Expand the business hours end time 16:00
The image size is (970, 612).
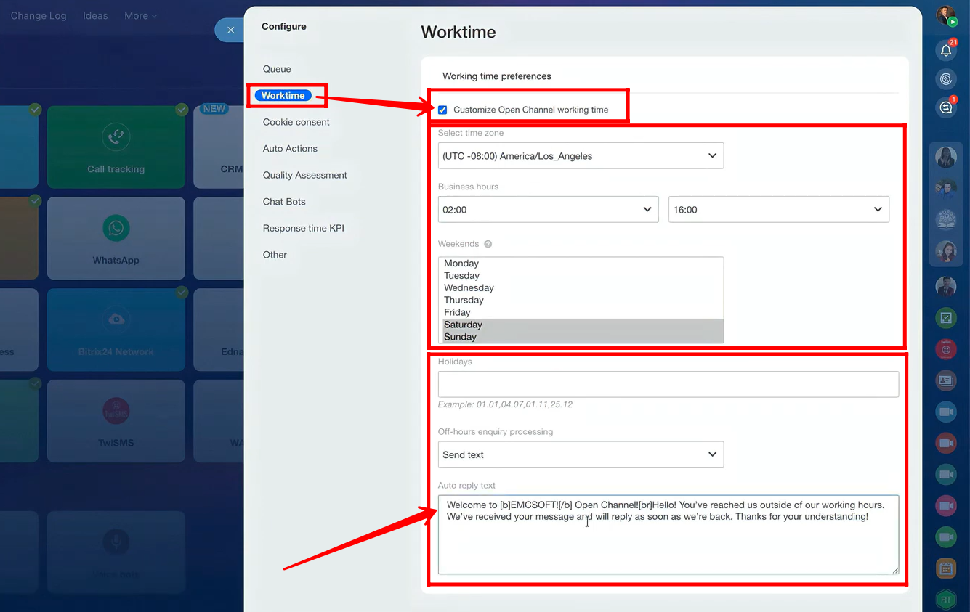[778, 210]
